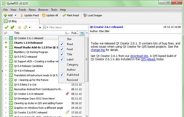Expand hidden toolbar items with double chevron
The height and width of the screenshot is (117, 184).
tap(40, 28)
